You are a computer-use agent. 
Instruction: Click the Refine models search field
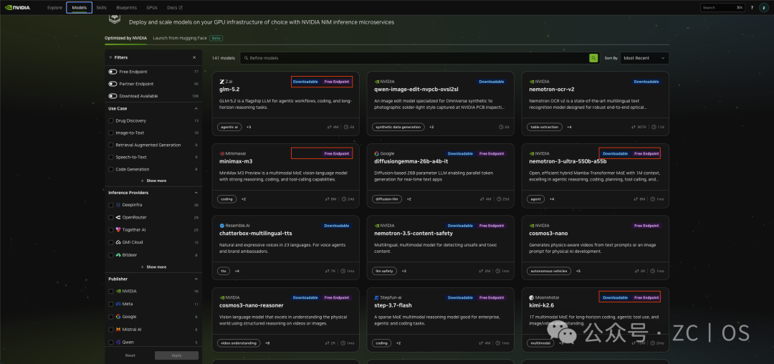point(419,58)
